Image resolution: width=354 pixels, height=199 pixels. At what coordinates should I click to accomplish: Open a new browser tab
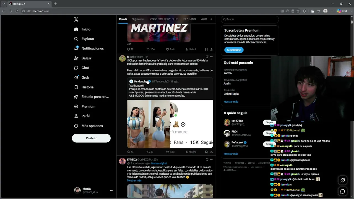click(55, 4)
